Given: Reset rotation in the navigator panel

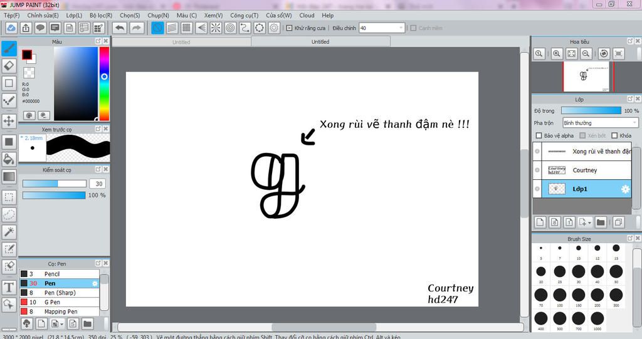Looking at the screenshot, I should click(604, 54).
